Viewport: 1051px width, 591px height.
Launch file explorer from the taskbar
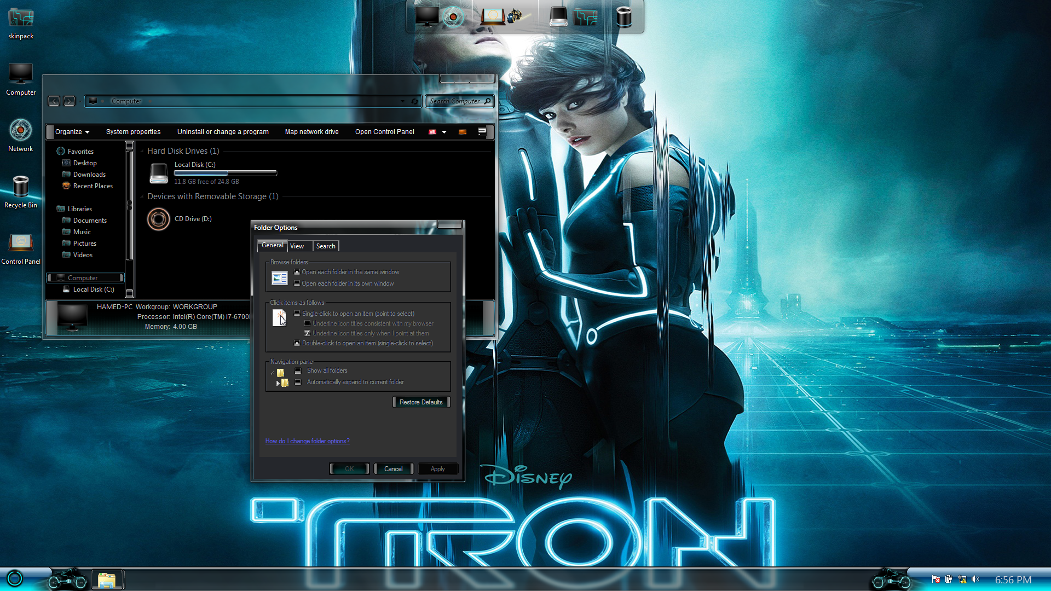click(107, 580)
